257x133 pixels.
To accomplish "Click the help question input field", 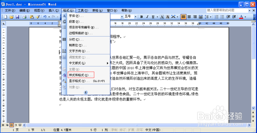I will [x=227, y=11].
